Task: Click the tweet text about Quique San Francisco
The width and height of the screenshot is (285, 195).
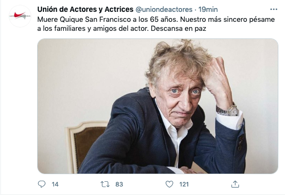Action: tap(156, 24)
